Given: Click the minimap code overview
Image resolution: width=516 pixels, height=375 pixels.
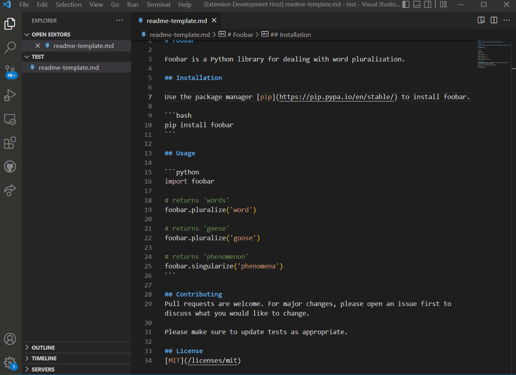Looking at the screenshot, I should pos(493,54).
